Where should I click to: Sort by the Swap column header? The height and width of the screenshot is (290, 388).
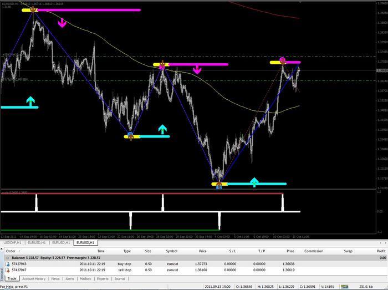(x=348, y=251)
